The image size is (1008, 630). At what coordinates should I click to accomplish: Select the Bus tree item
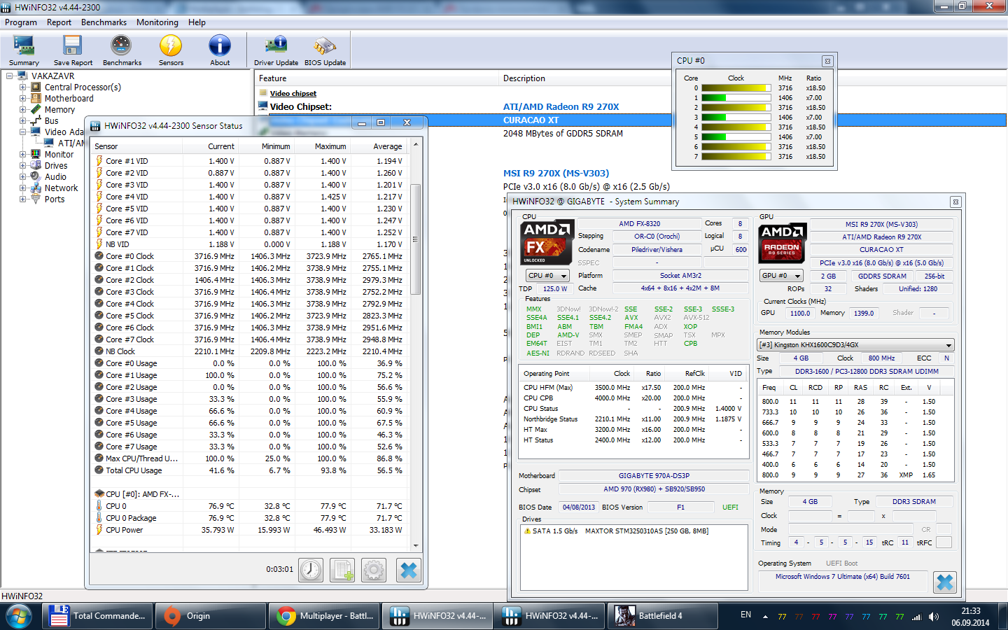[x=52, y=121]
